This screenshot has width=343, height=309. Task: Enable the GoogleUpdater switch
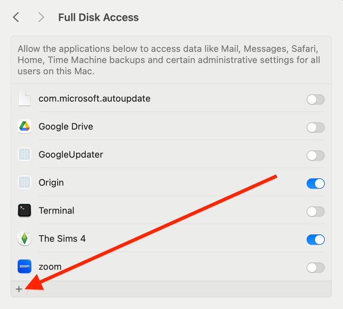(315, 156)
